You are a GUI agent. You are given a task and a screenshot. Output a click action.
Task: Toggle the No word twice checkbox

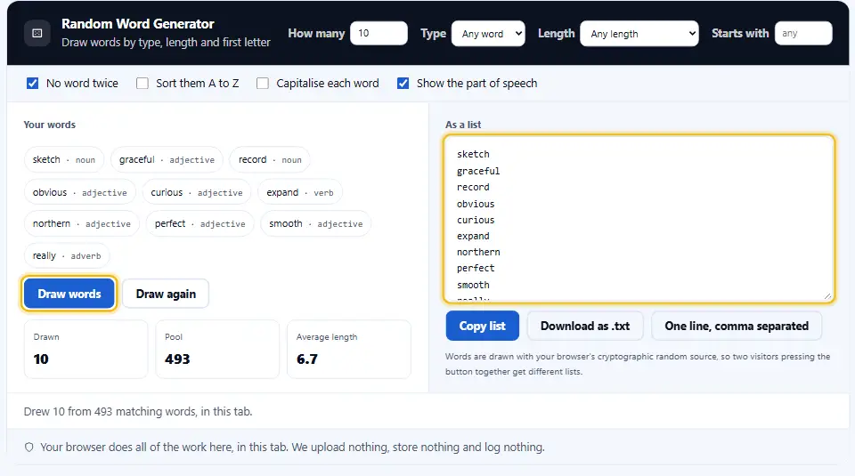point(33,84)
